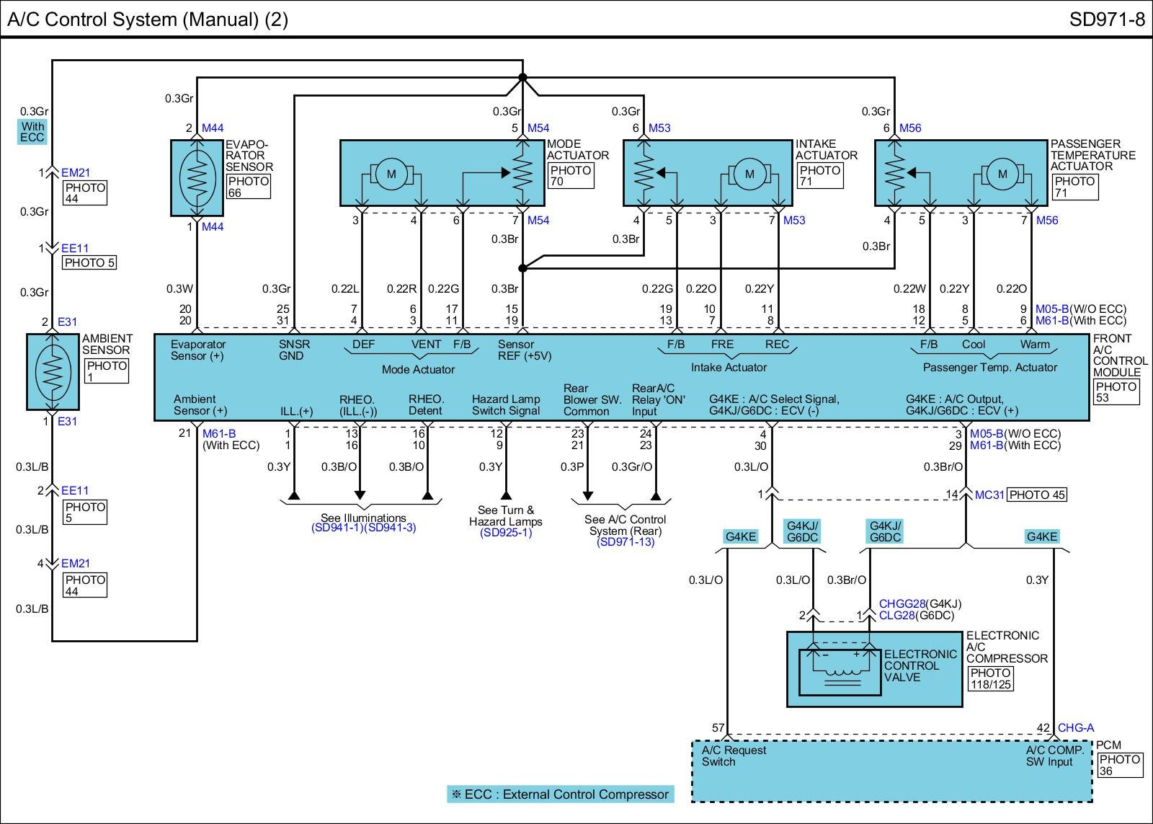Click the Intake Actuator potentiometer symbol
The height and width of the screenshot is (824, 1153).
pyautogui.click(x=644, y=173)
